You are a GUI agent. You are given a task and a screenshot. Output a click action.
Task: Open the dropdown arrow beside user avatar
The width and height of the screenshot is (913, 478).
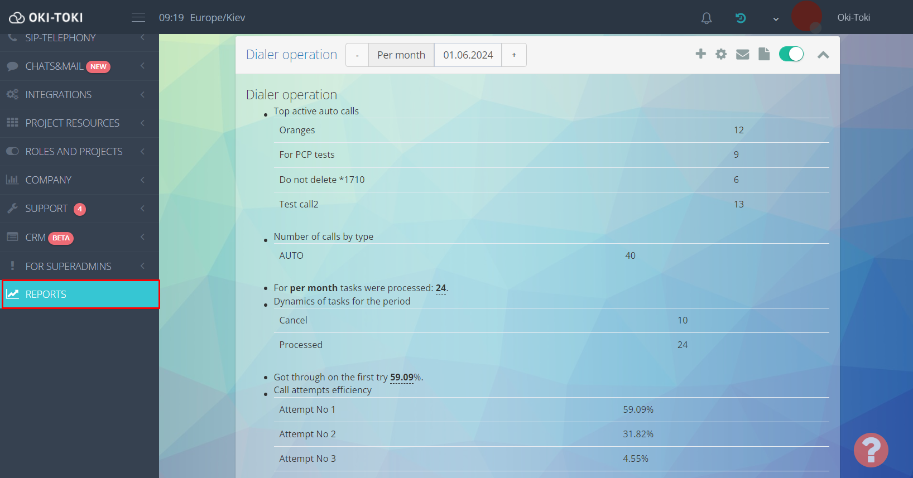(776, 19)
